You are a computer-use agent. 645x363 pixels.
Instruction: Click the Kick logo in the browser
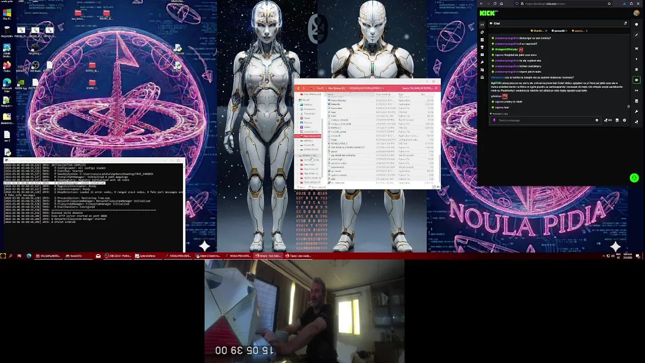pyautogui.click(x=487, y=13)
